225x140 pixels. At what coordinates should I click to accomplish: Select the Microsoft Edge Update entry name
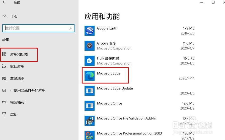point(115,88)
